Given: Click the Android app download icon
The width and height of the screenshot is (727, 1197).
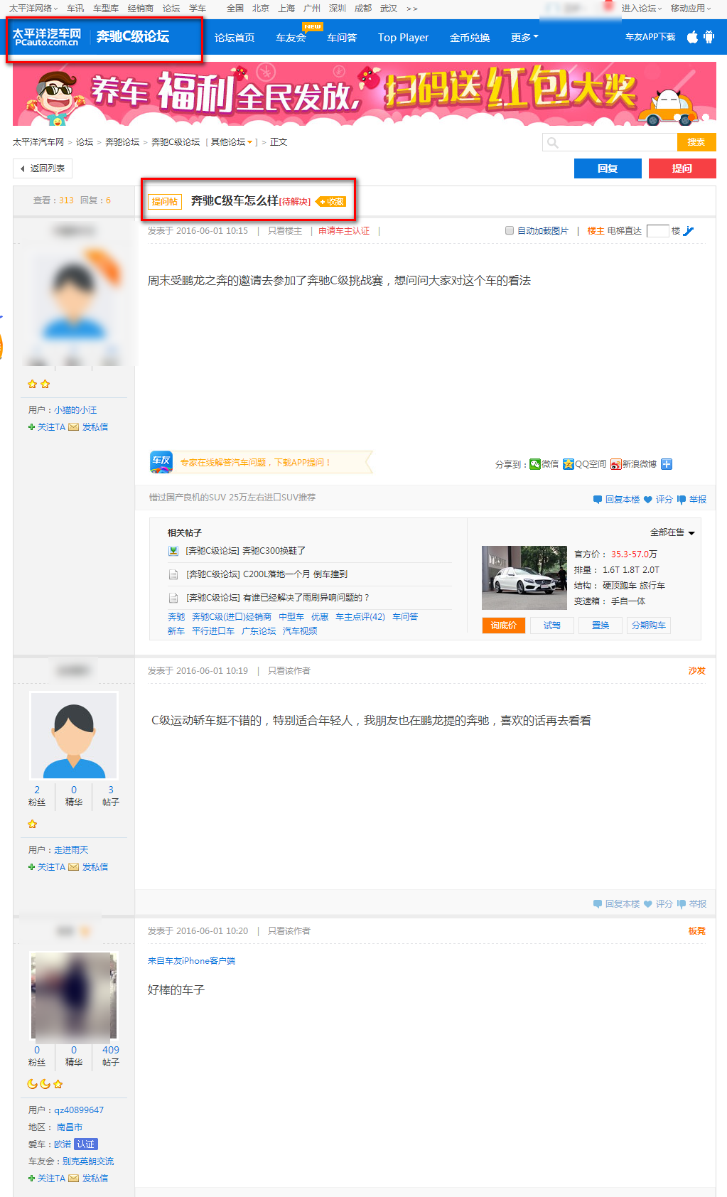Looking at the screenshot, I should pyautogui.click(x=709, y=37).
